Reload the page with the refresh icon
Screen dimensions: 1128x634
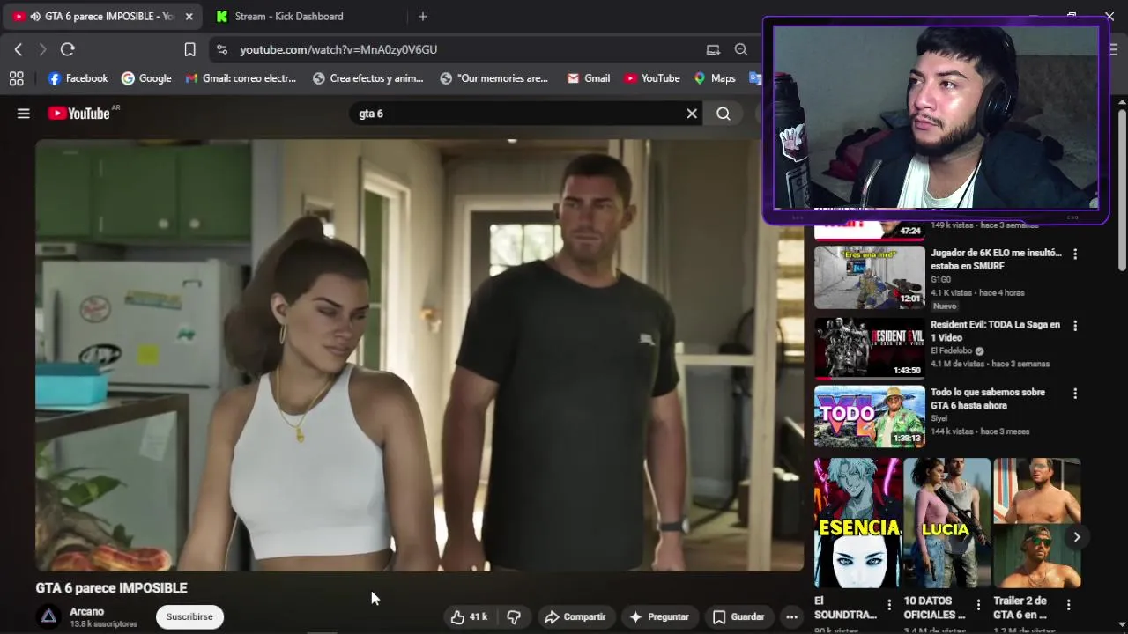point(68,49)
